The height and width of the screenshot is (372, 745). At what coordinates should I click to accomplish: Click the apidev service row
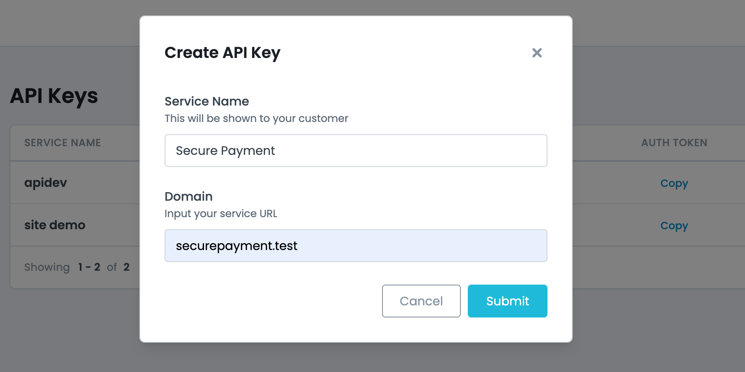[x=45, y=183]
